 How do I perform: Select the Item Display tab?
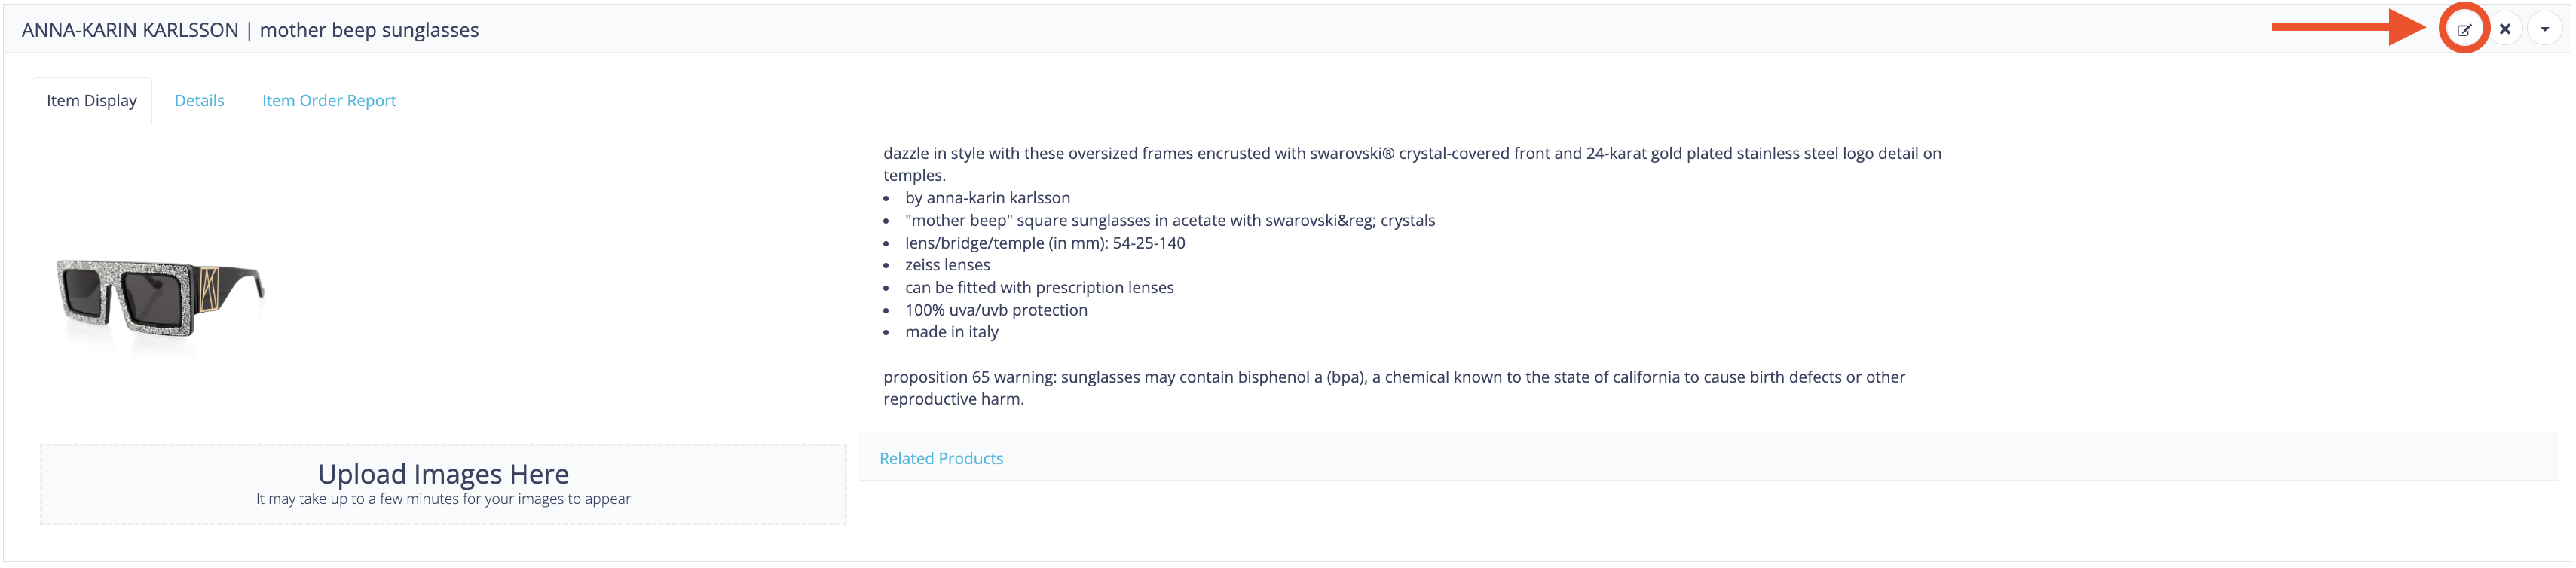click(92, 101)
